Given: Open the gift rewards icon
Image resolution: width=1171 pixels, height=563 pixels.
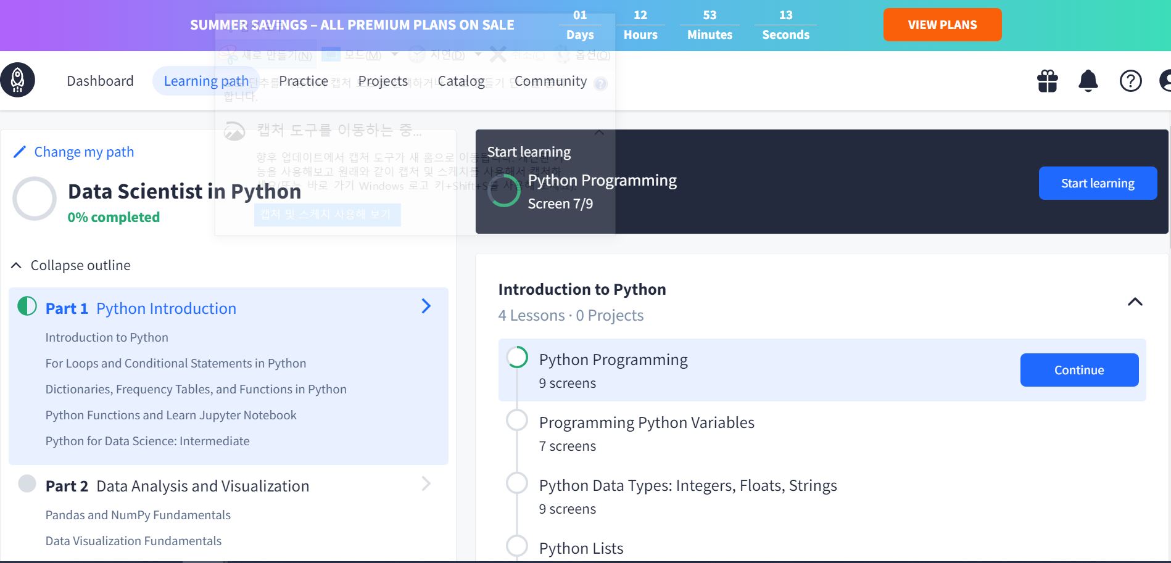Looking at the screenshot, I should point(1048,81).
